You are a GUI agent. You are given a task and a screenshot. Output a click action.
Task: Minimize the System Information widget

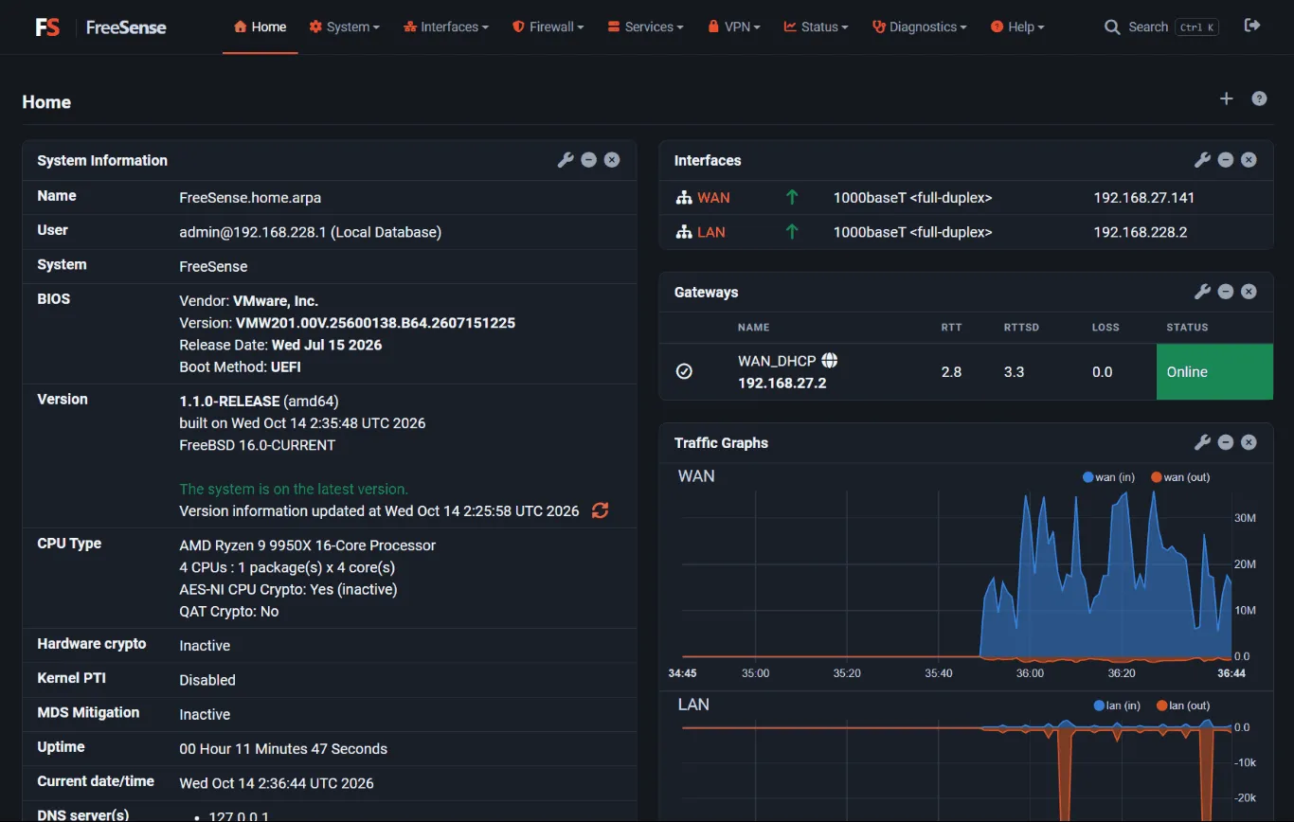[x=588, y=160]
